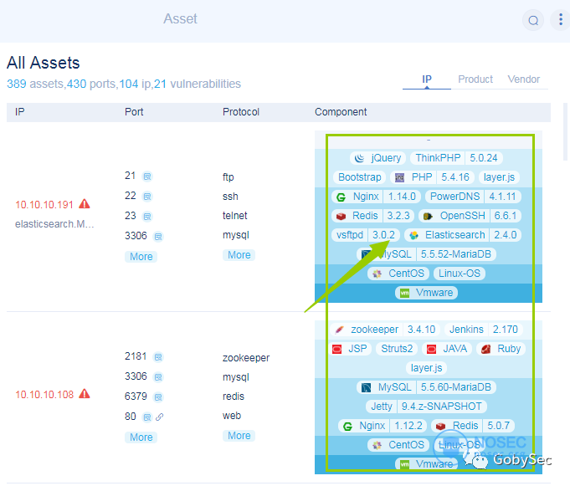Screen dimensions: 570x486
Task: Select the PHP 5.4.16 tag
Action: pos(432,177)
